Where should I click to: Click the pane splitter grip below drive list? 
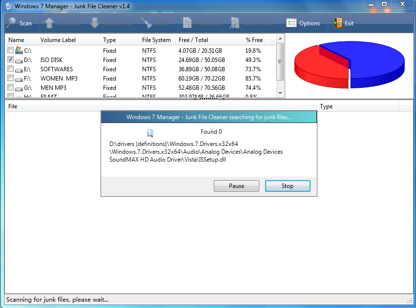pyautogui.click(x=209, y=99)
